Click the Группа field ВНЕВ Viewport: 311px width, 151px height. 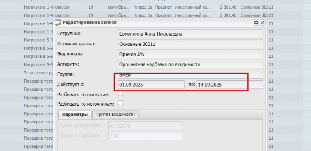pos(190,74)
